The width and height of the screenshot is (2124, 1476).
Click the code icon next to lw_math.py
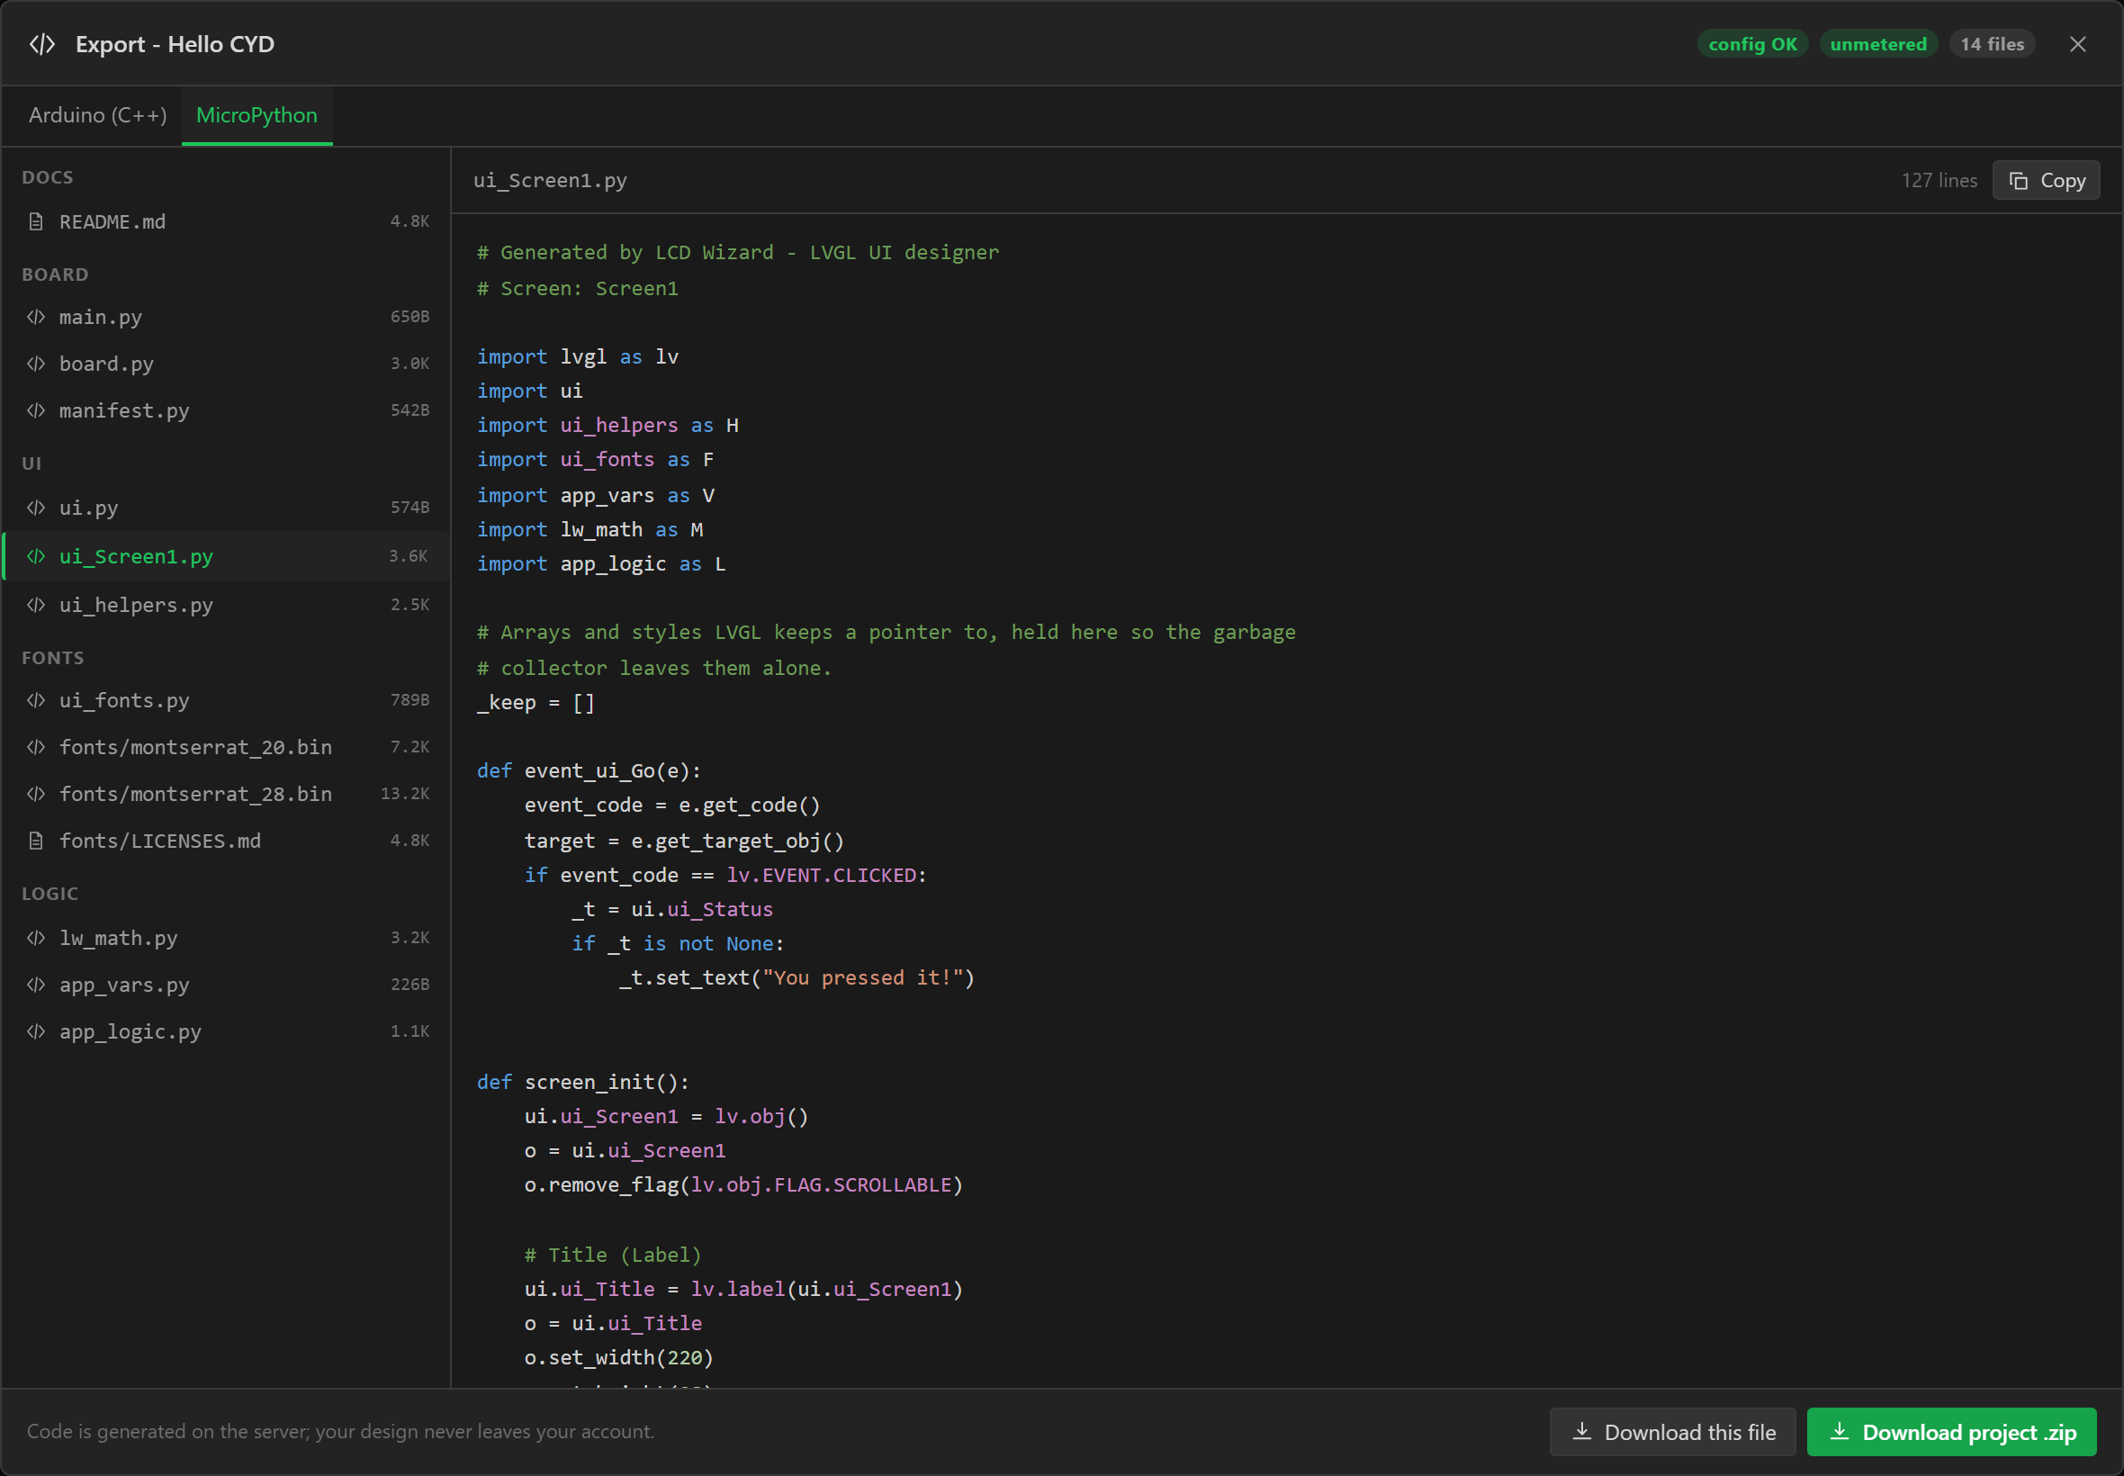click(36, 938)
